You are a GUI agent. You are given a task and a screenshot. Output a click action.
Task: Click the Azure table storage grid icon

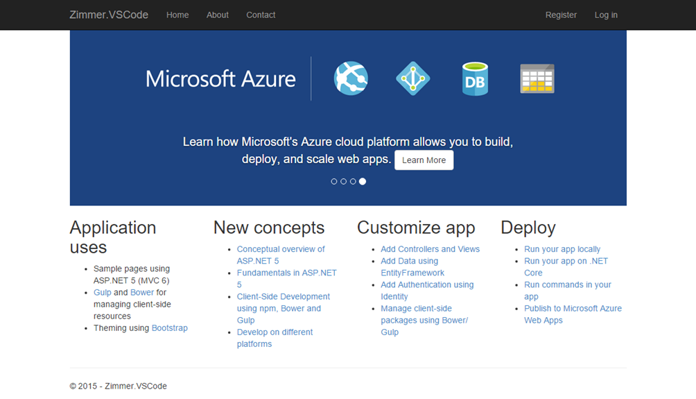coord(537,78)
